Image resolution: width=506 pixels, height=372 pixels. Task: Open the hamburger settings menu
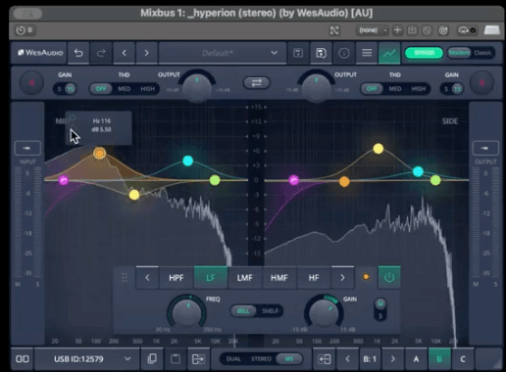[x=367, y=53]
